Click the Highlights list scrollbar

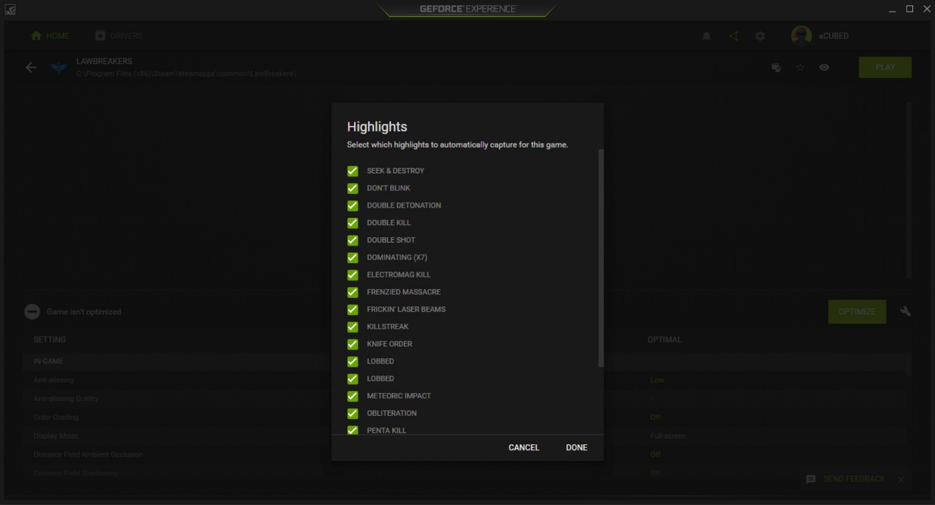[x=601, y=259]
